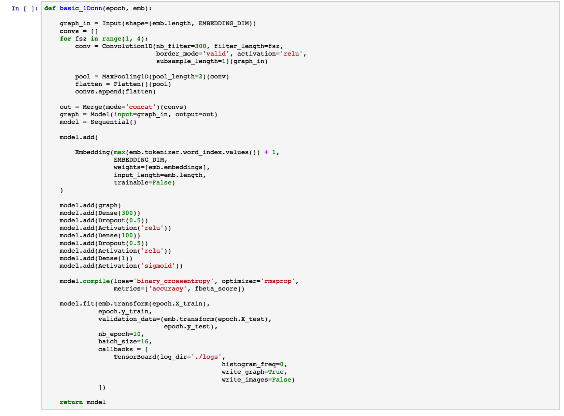Click the model.add(Dense(1)) line
564x416 pixels.
tap(96, 258)
